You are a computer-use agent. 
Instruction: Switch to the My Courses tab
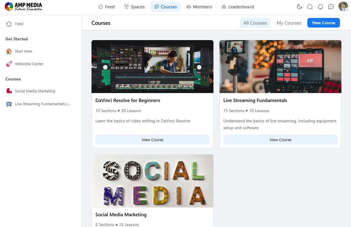289,23
